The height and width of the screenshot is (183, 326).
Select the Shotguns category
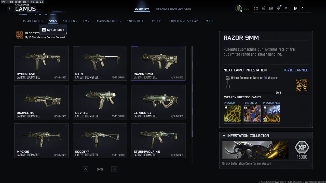70,21
